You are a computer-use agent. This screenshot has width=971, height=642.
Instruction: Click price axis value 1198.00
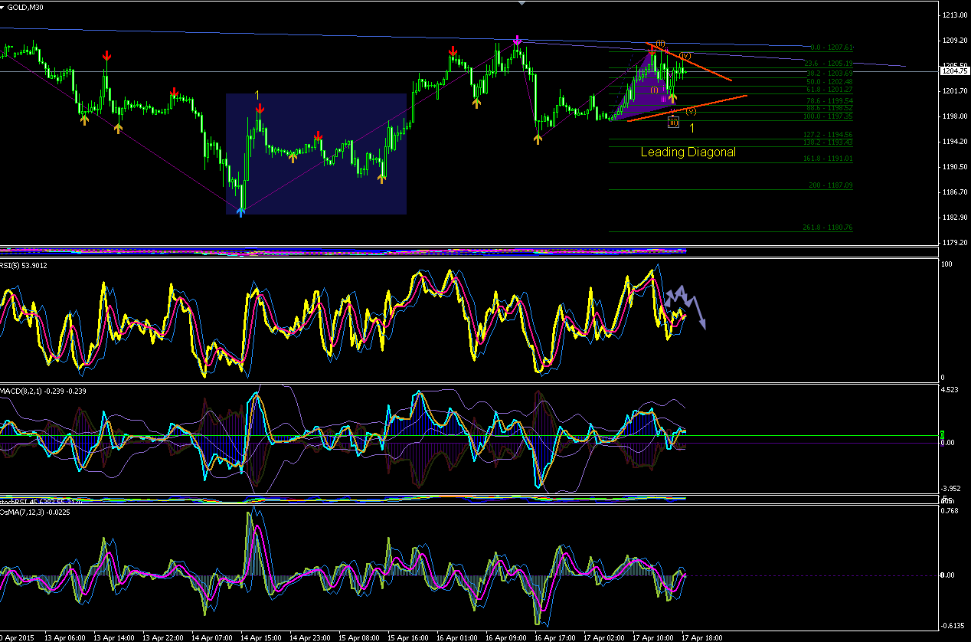point(953,116)
